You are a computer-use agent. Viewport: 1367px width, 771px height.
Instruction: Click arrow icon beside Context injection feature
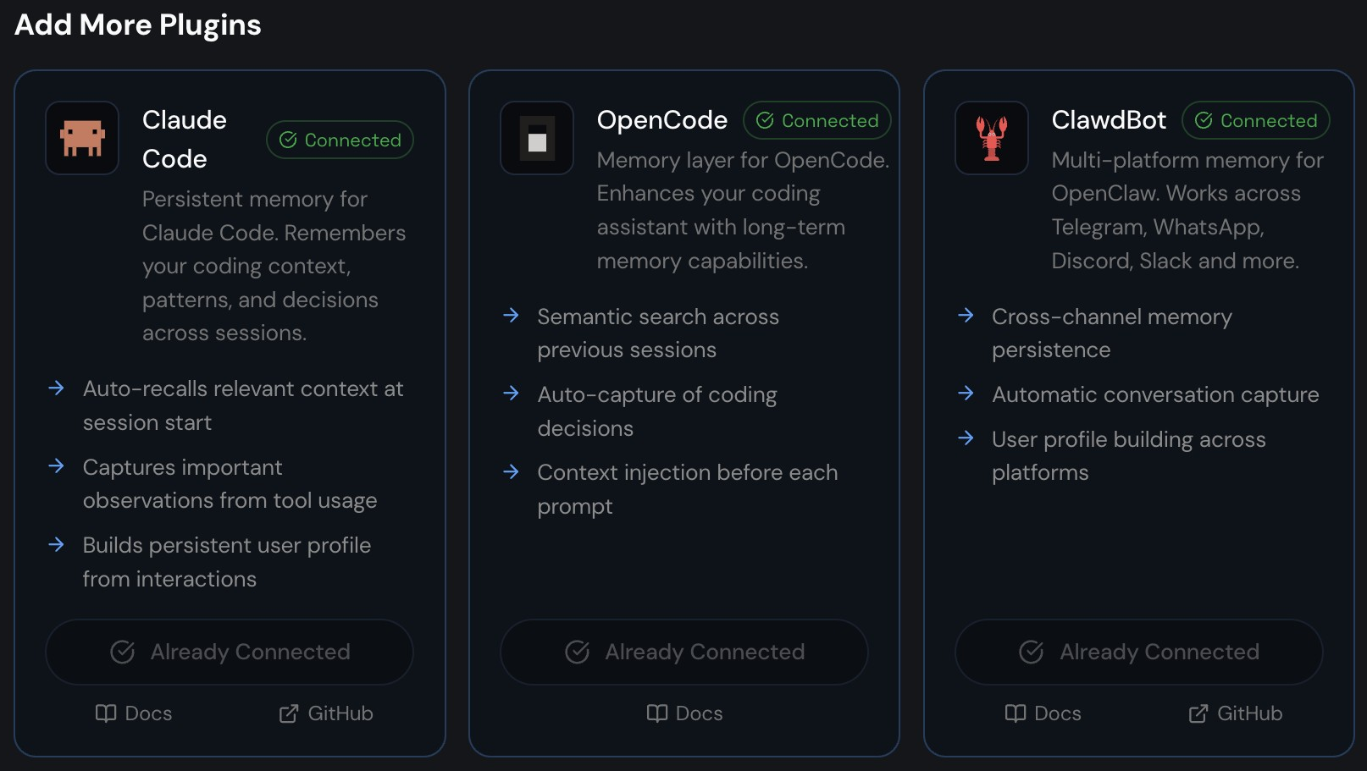[511, 471]
